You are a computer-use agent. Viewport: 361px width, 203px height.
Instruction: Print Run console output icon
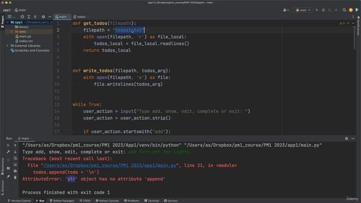(x=15, y=171)
